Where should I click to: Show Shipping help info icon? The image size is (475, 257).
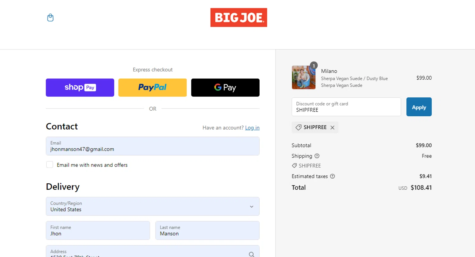pos(317,156)
